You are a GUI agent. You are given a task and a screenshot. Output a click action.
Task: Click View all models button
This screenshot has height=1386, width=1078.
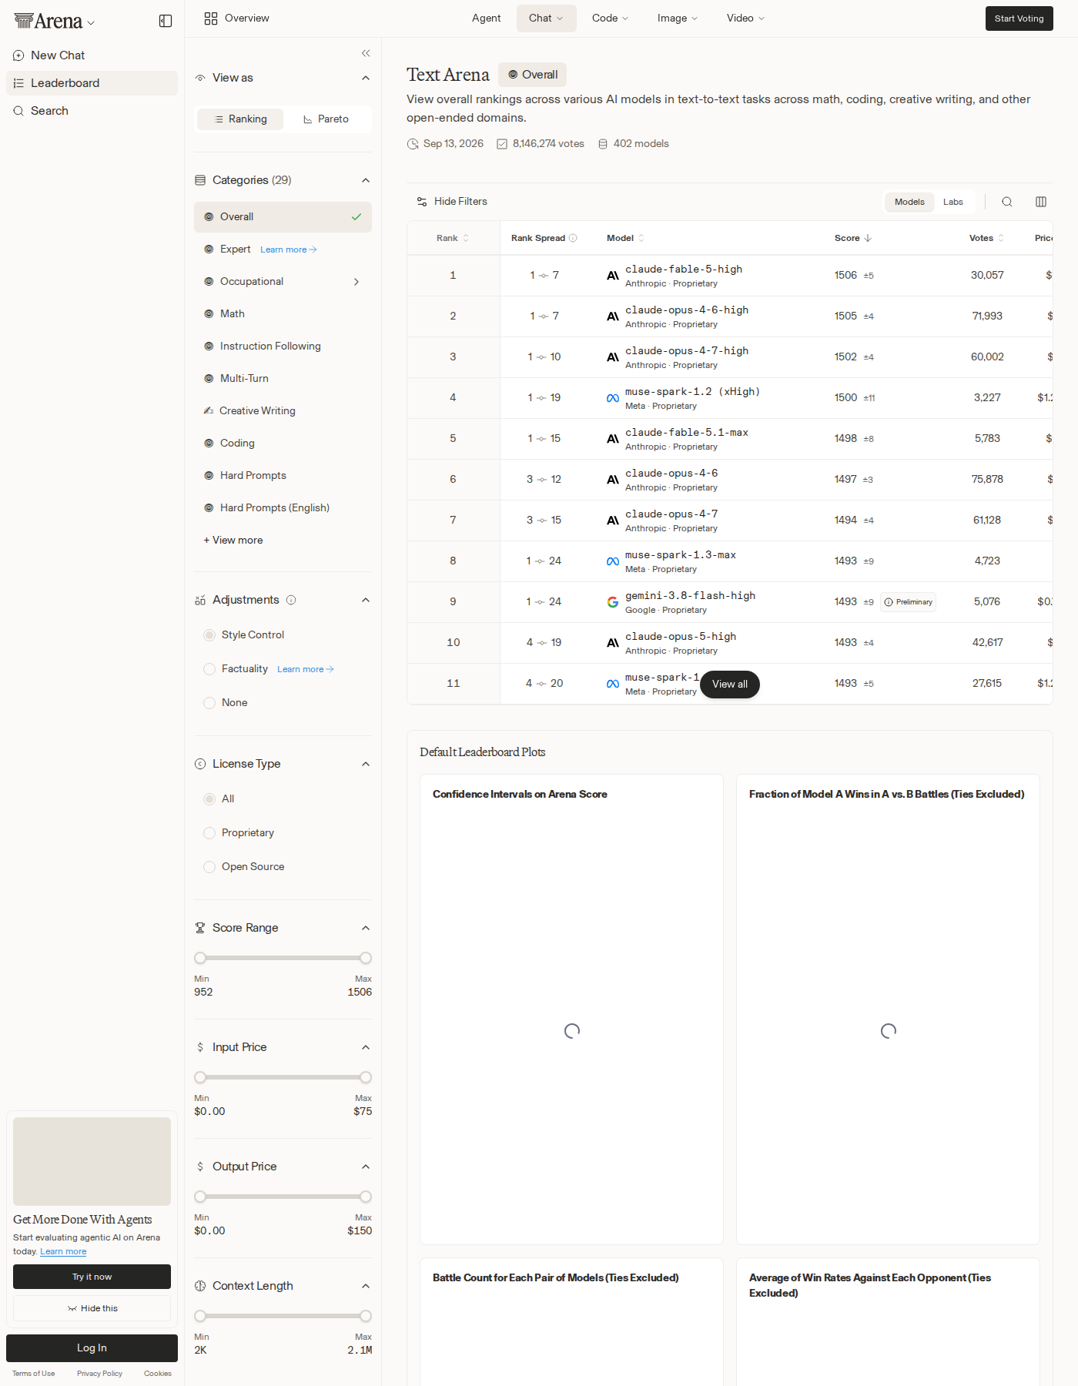(730, 685)
